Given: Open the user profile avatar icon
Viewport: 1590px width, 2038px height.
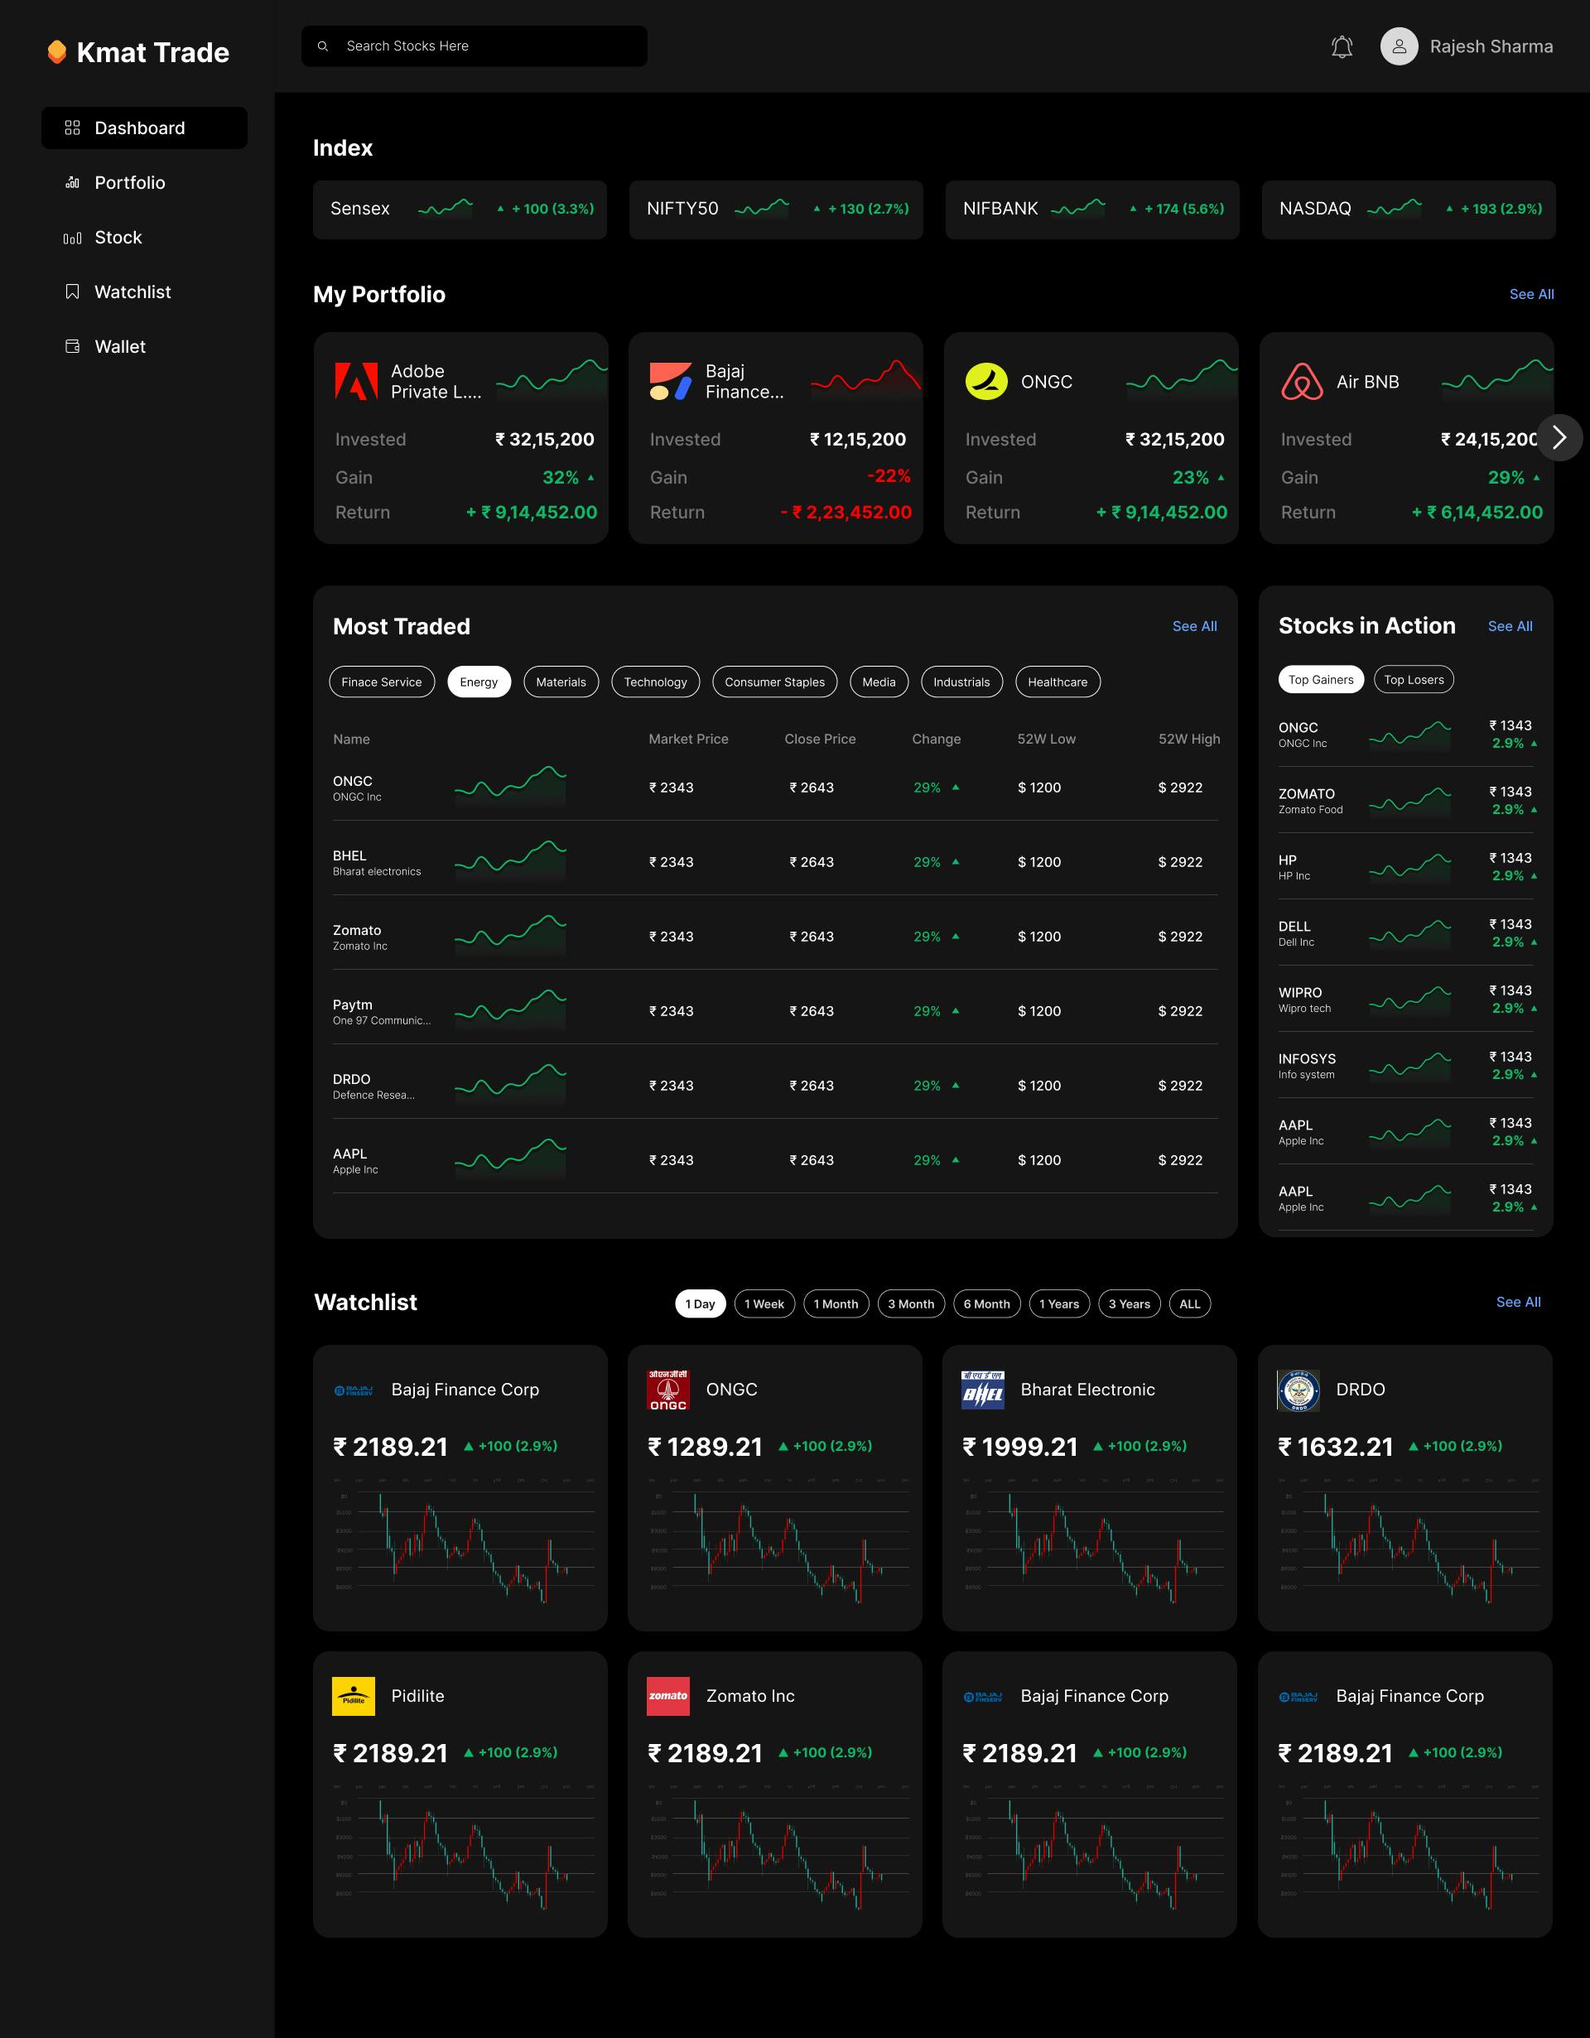Looking at the screenshot, I should tap(1399, 46).
